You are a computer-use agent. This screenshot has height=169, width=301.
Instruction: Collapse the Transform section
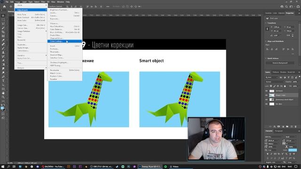point(266,23)
